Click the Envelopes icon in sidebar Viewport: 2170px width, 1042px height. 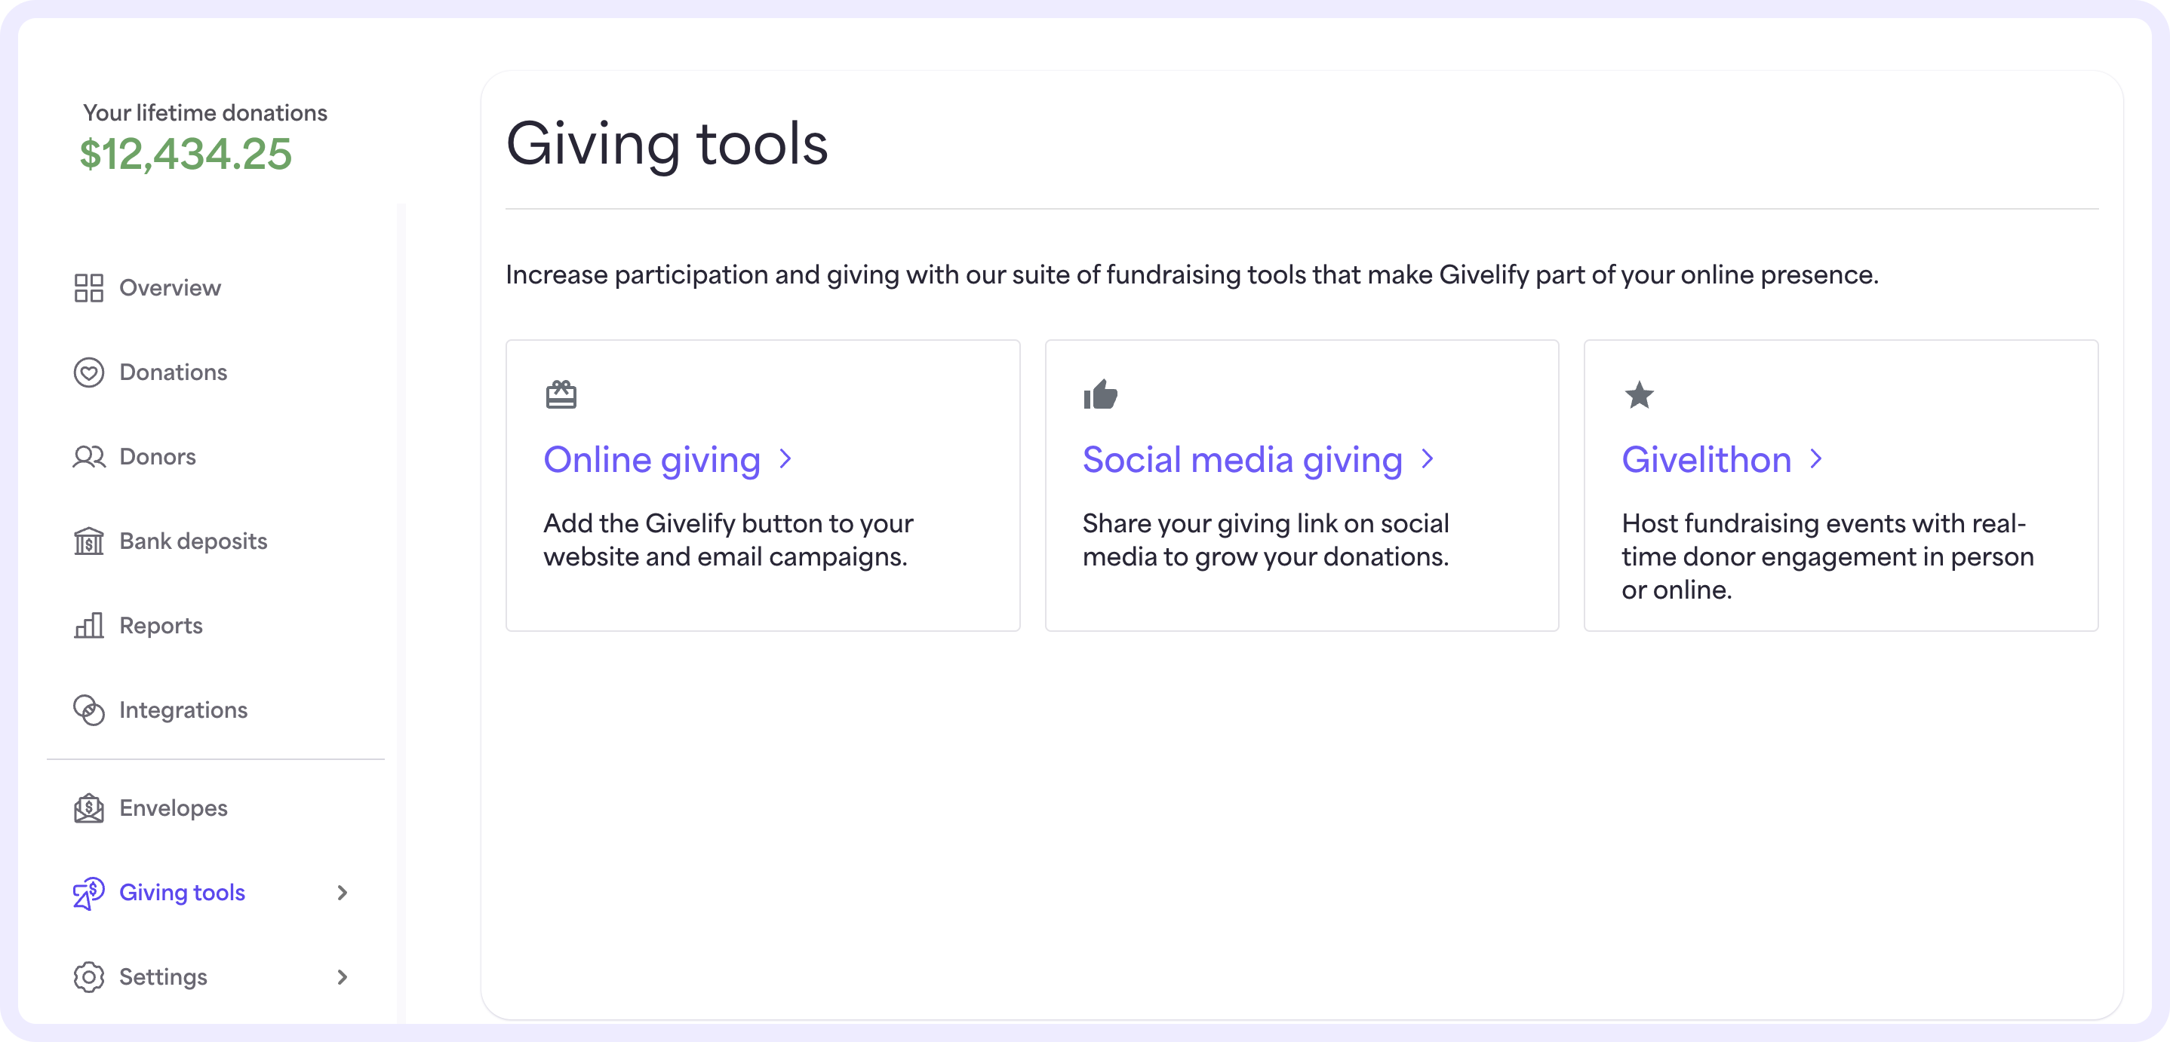click(88, 808)
